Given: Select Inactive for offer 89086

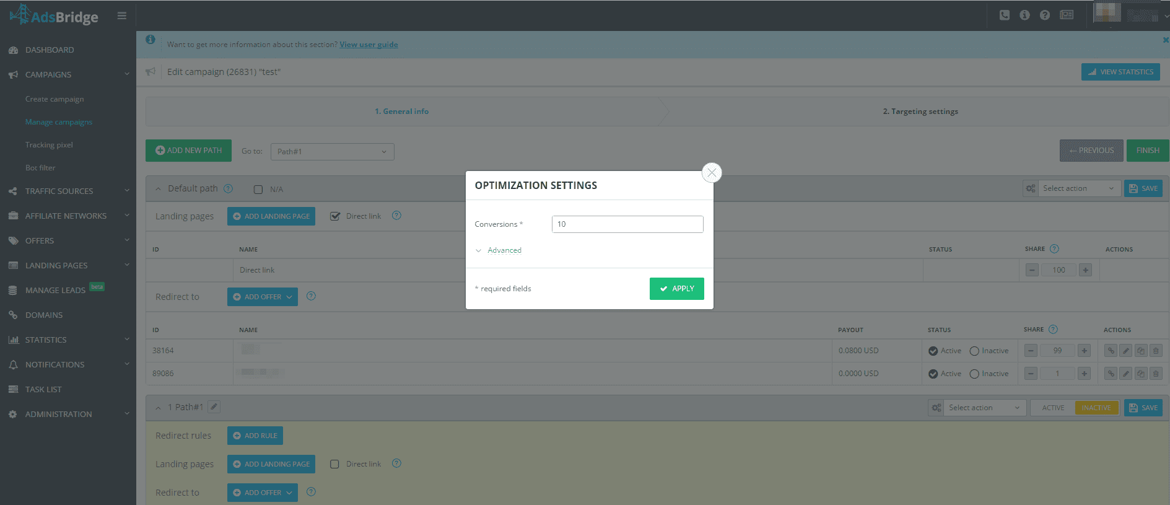Looking at the screenshot, I should (974, 374).
